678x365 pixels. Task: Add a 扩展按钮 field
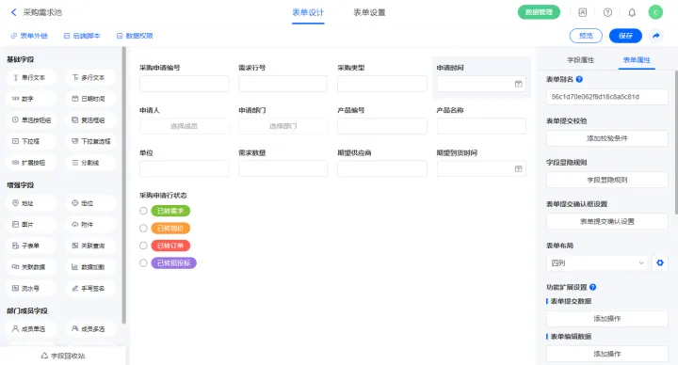click(x=32, y=163)
